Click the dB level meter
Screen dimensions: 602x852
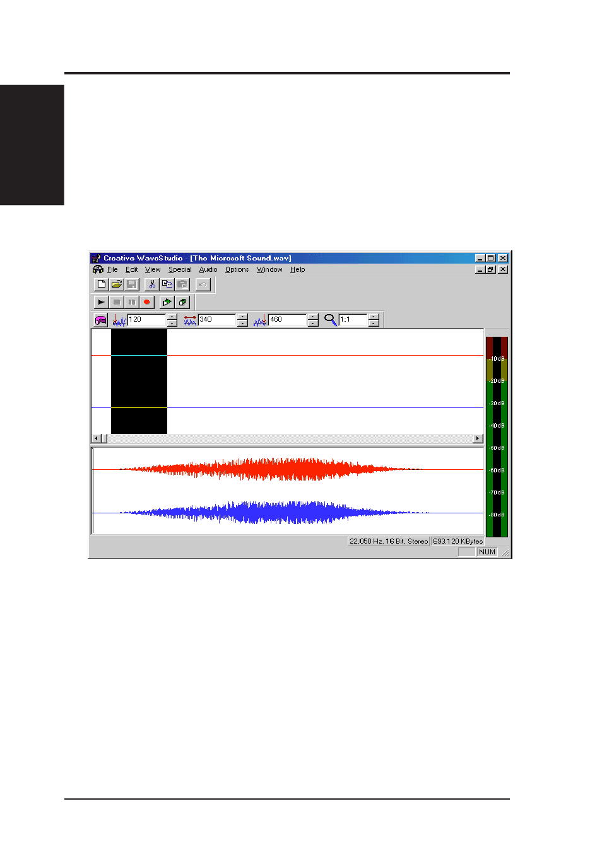[x=497, y=436]
